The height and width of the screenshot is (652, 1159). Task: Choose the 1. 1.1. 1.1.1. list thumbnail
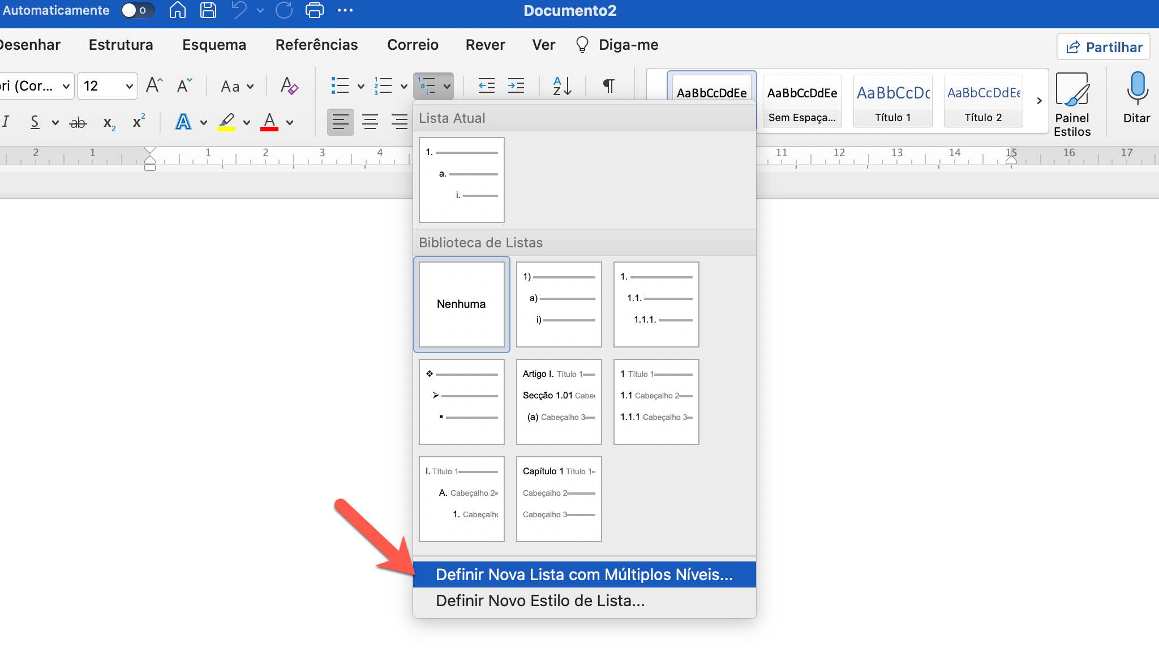pyautogui.click(x=656, y=304)
